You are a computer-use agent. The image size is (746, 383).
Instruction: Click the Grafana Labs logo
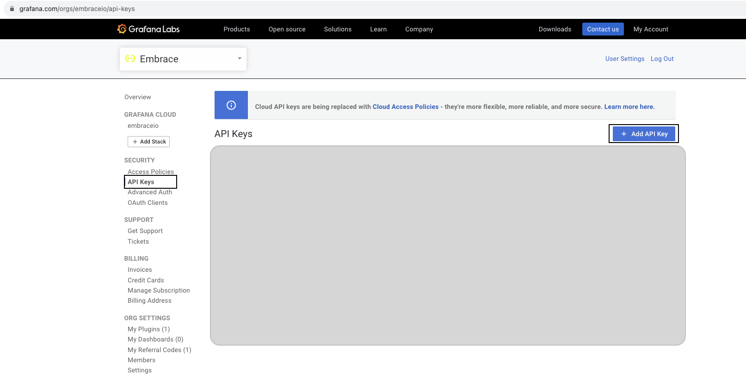[148, 29]
